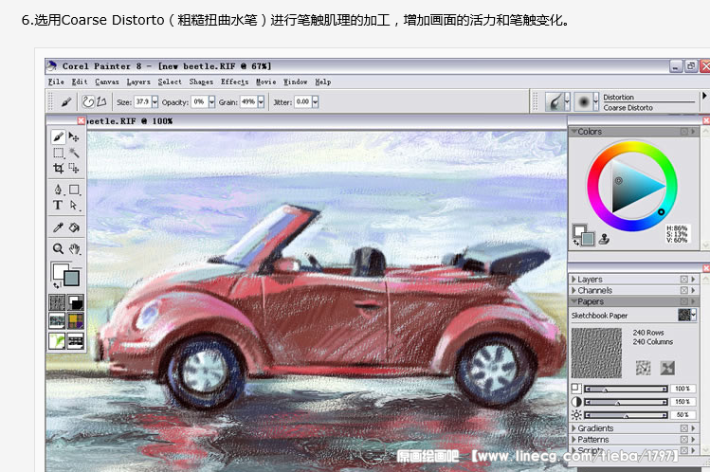This screenshot has height=472, width=710.
Task: Expand the Layers palette
Action: (x=573, y=280)
